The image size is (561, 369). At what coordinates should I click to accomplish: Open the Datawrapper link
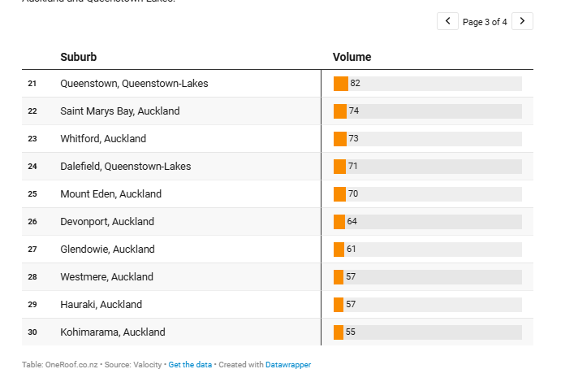(x=287, y=365)
